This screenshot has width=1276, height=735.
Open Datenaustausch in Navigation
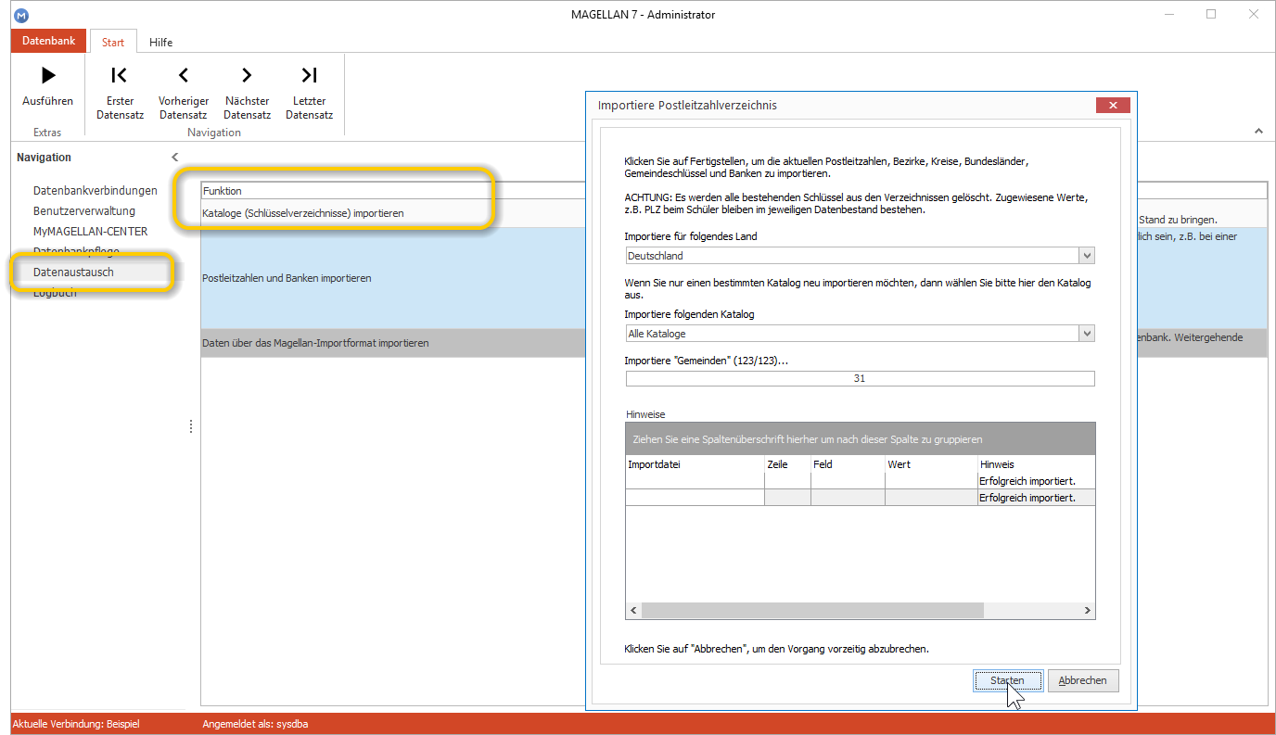click(73, 272)
